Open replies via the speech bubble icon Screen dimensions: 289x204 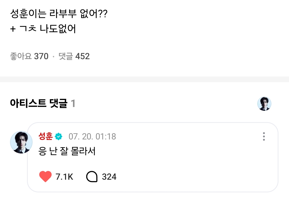click(92, 177)
